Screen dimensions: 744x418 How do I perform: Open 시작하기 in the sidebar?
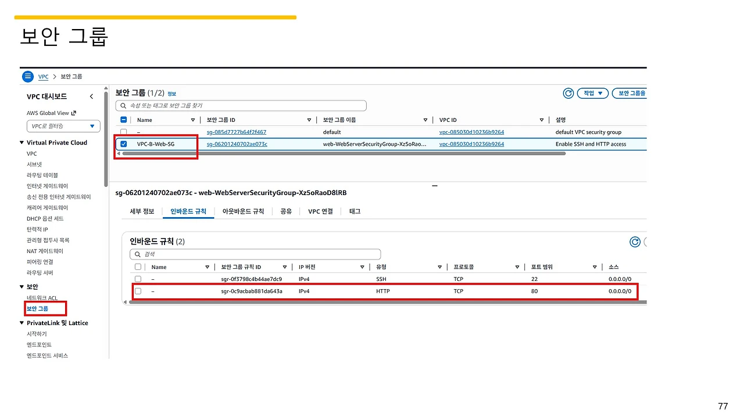click(x=37, y=334)
